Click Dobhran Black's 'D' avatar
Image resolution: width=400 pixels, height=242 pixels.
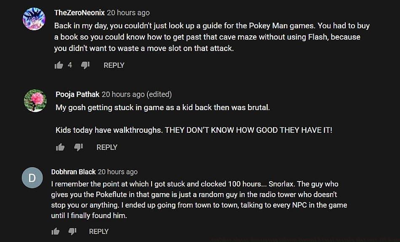pos(32,178)
